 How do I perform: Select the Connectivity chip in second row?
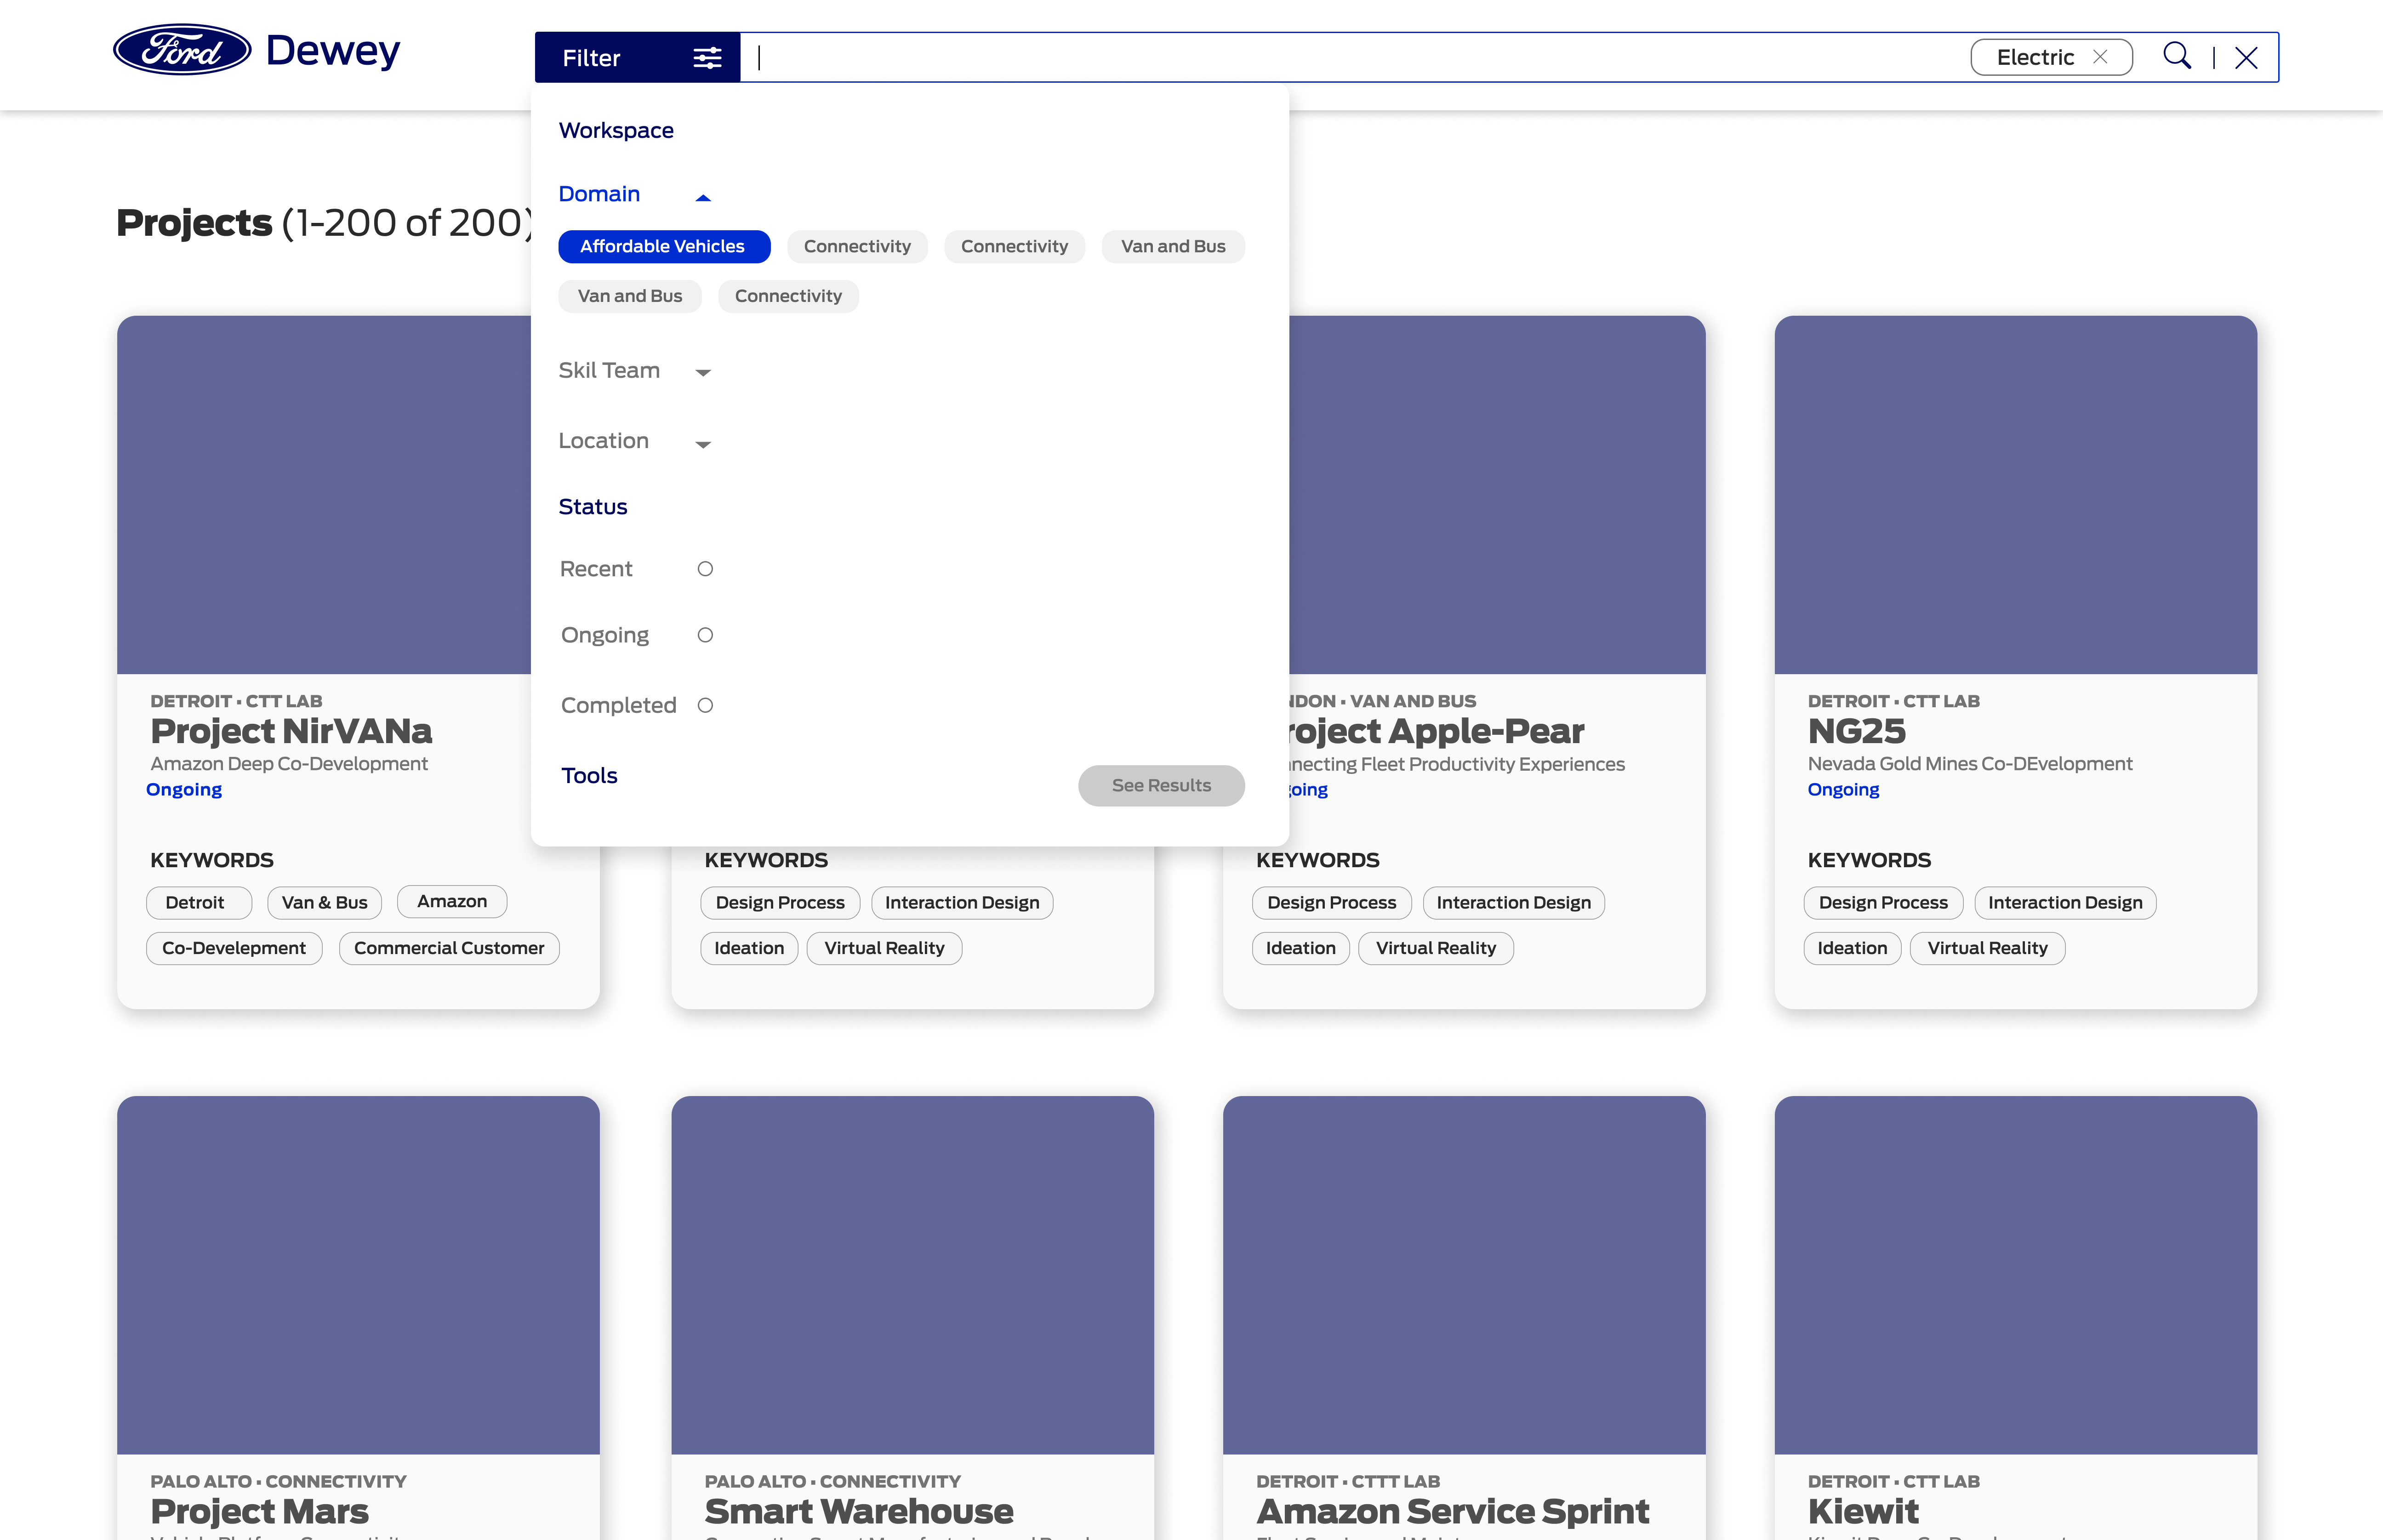click(x=788, y=296)
